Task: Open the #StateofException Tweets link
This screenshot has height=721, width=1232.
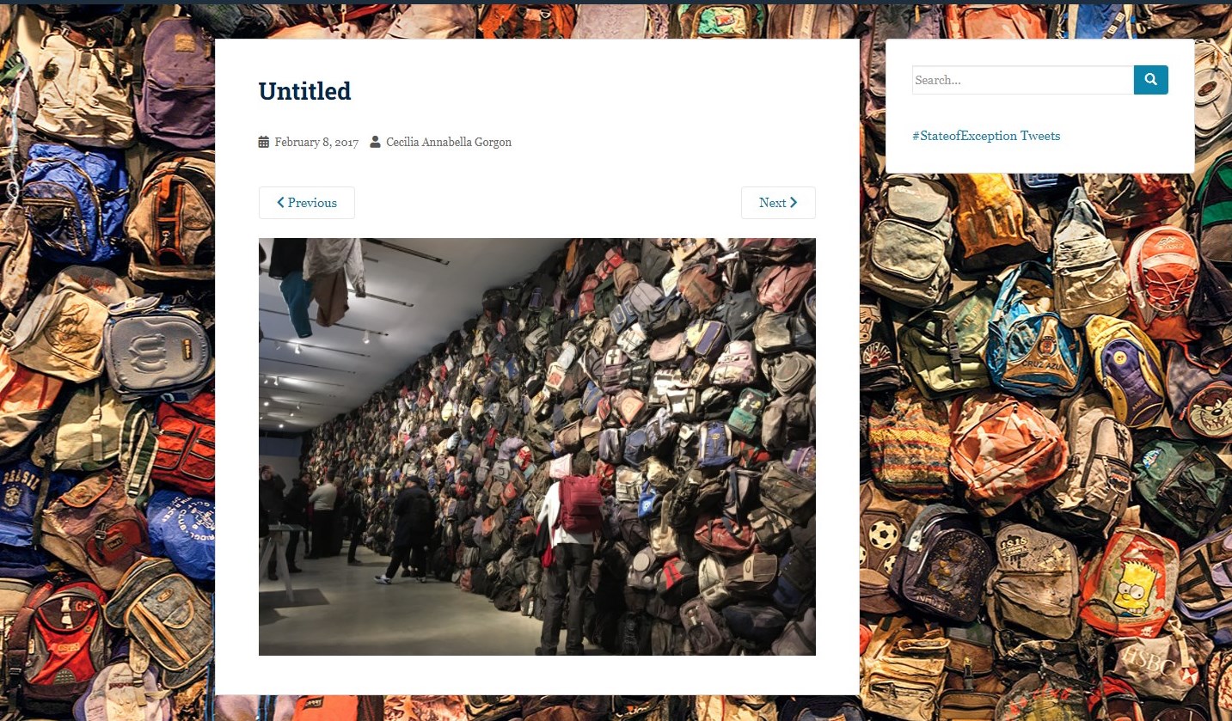Action: click(x=986, y=136)
